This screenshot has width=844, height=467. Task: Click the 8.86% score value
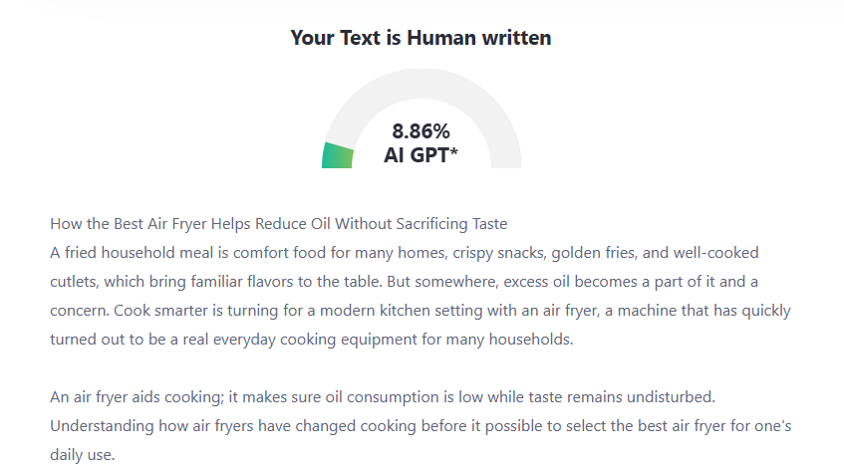(x=421, y=130)
